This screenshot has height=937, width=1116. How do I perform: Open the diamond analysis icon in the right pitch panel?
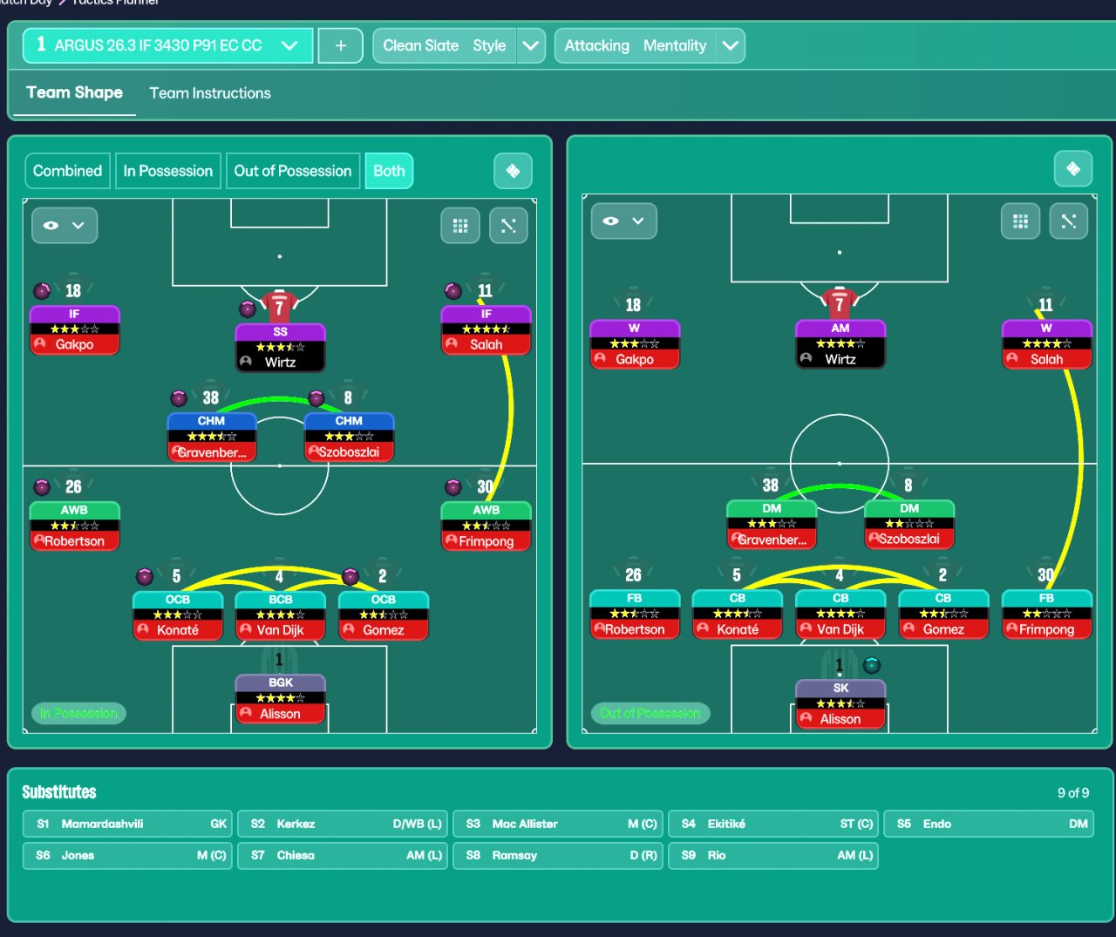[x=1073, y=168]
